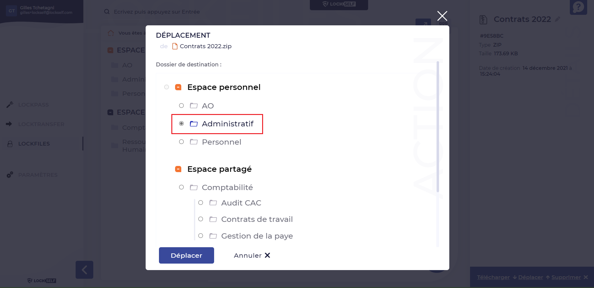Click the AO folder icon in destination list
The image size is (594, 288).
[x=194, y=106]
